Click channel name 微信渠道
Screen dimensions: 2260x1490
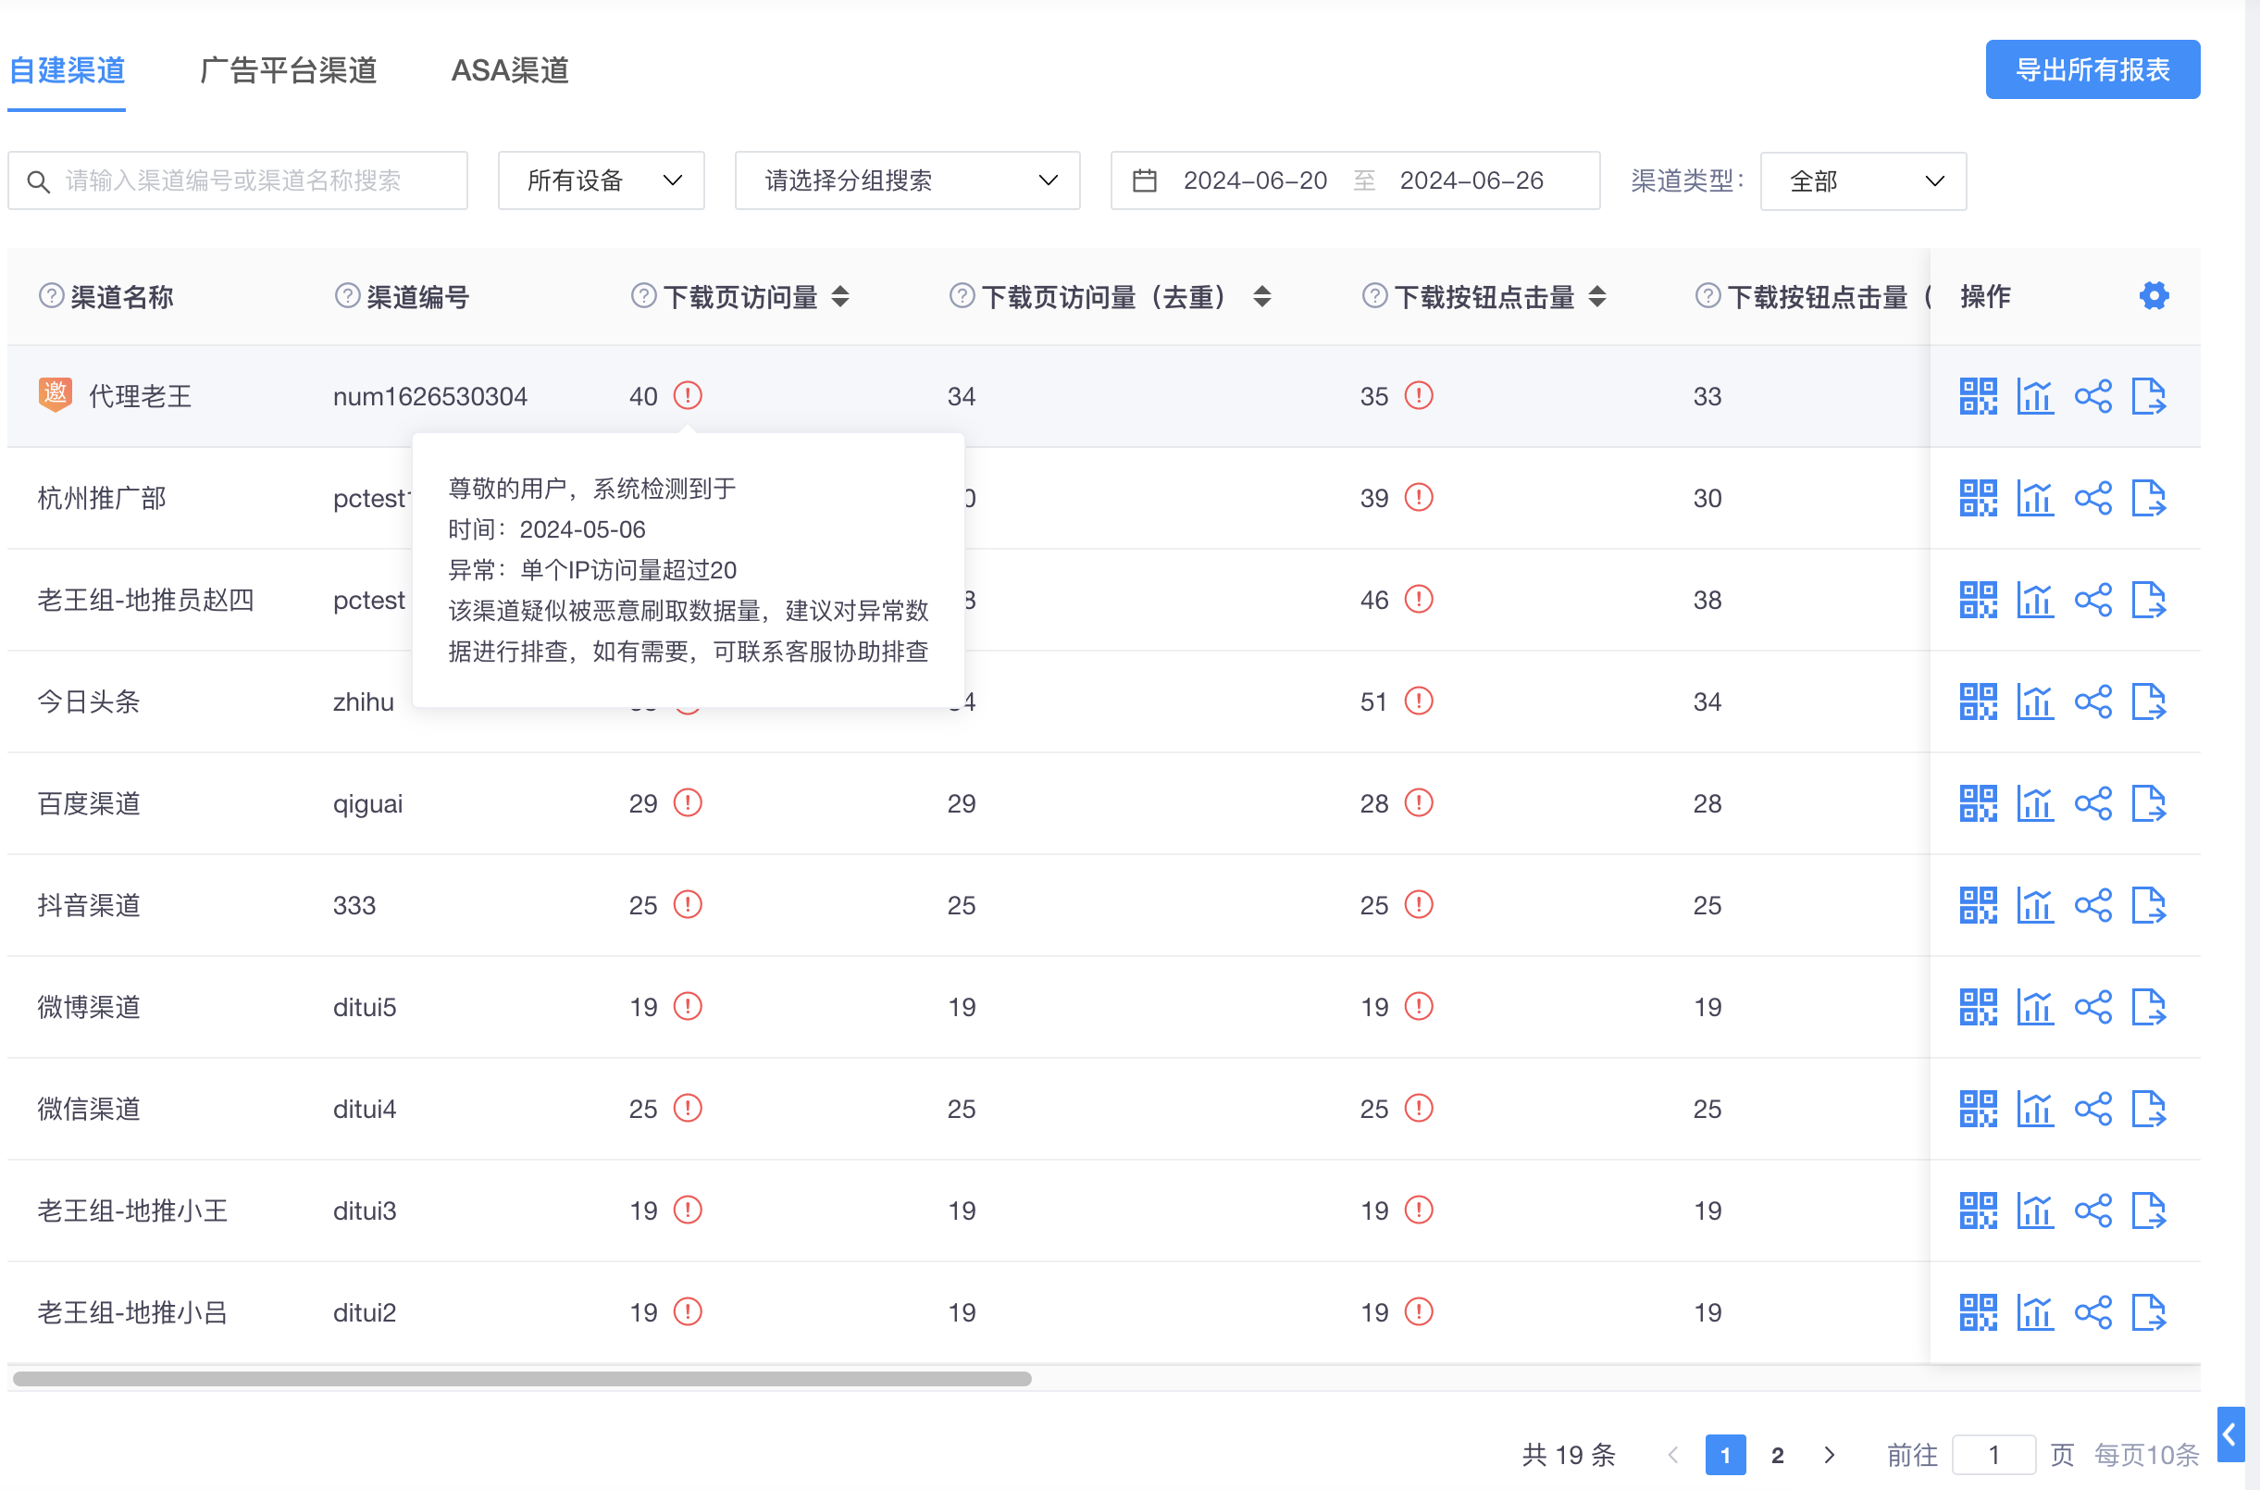tap(88, 1108)
